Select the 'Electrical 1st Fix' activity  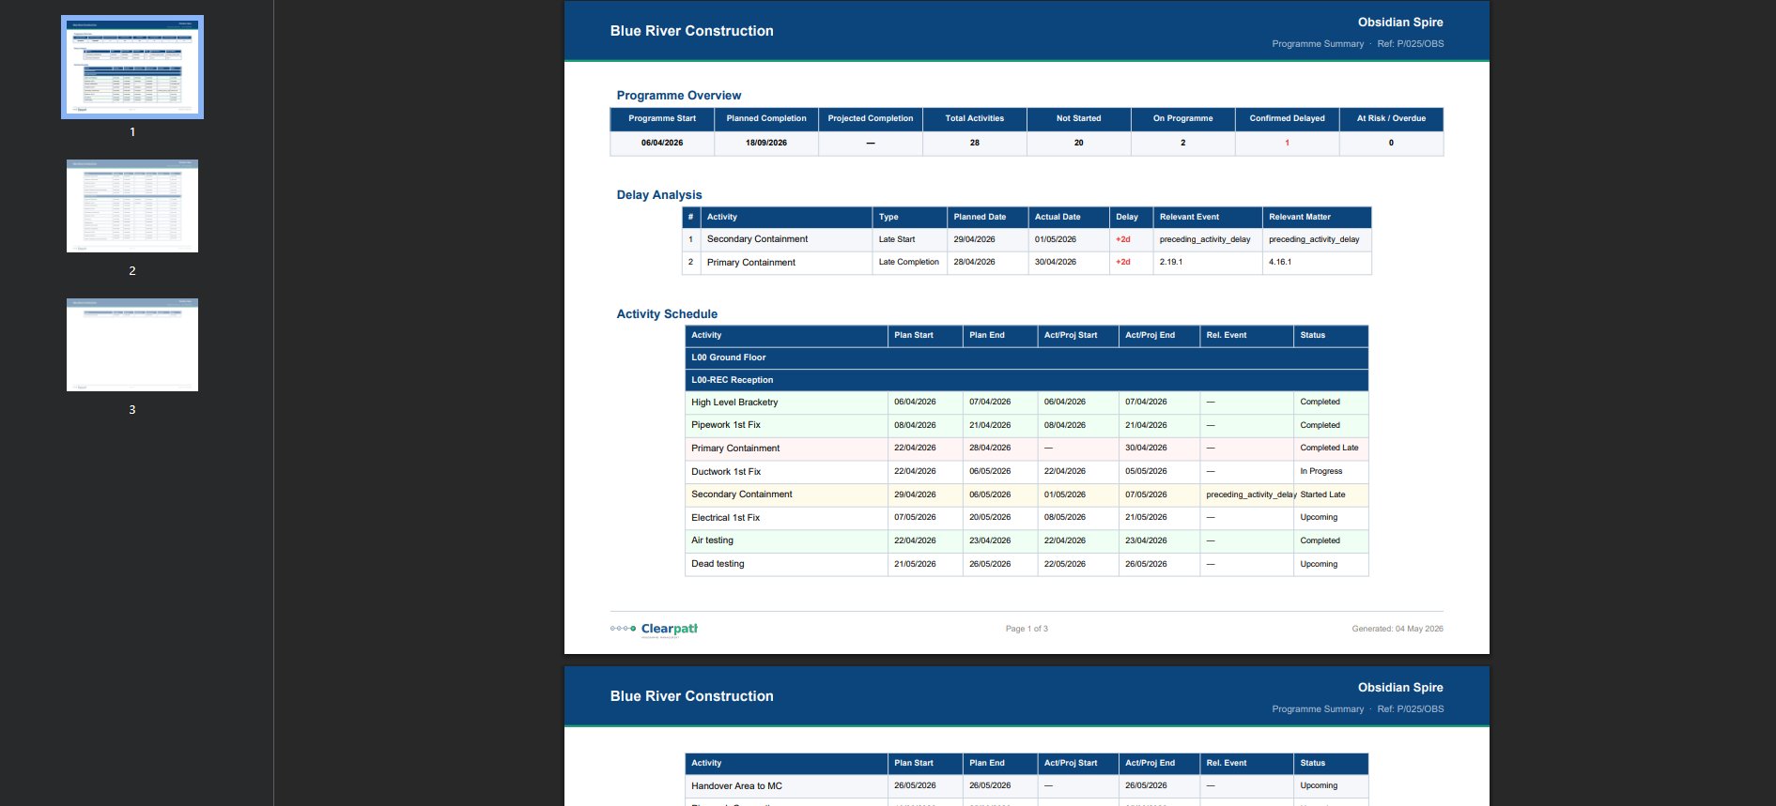[726, 518]
